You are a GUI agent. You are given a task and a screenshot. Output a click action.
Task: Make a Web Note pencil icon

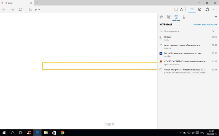[x=200, y=9]
